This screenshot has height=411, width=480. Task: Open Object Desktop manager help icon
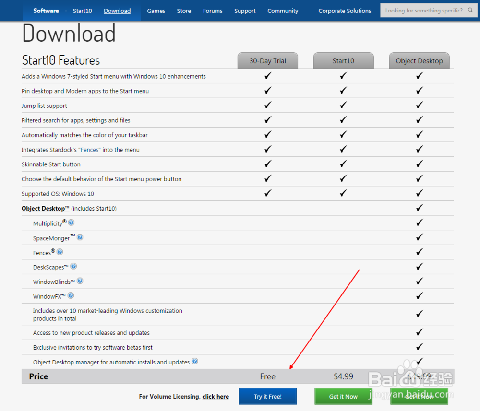pos(195,362)
